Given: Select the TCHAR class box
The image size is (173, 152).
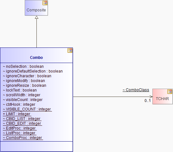Looking at the screenshot, I should 163,97.
